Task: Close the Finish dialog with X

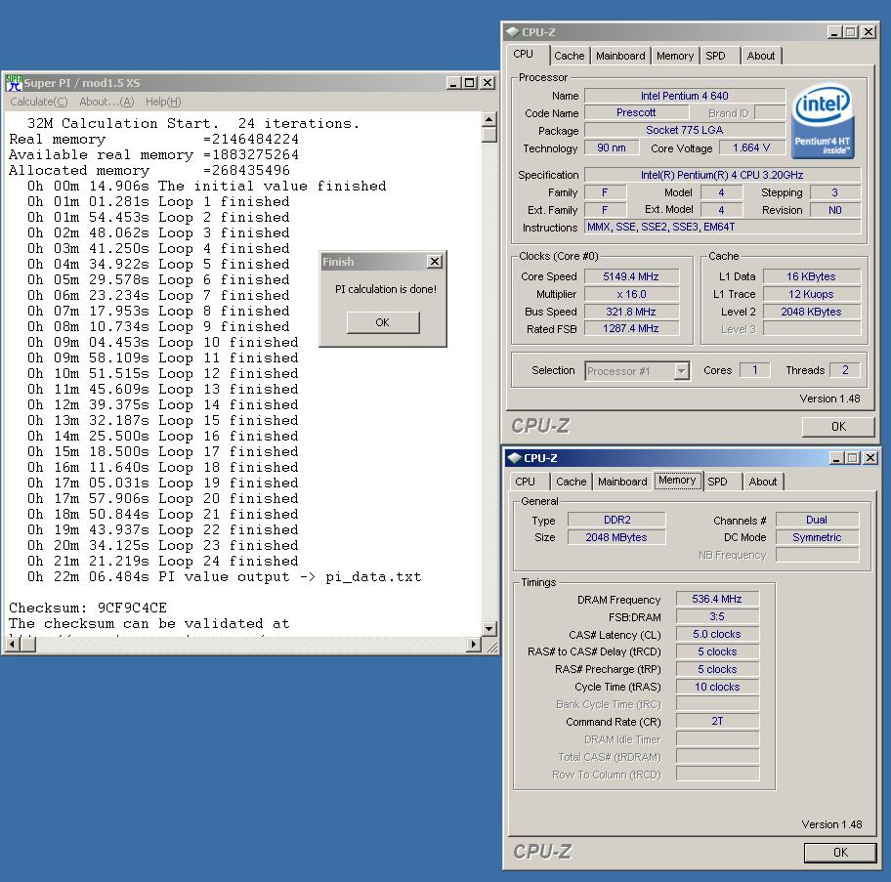Action: click(435, 261)
